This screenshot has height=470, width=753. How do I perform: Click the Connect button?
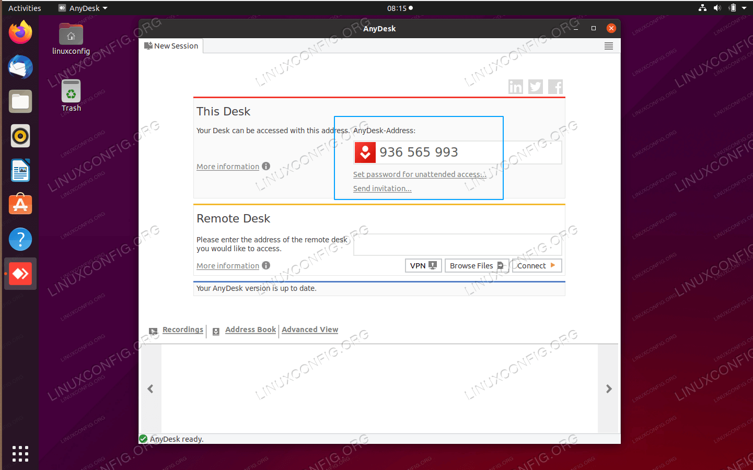point(537,265)
